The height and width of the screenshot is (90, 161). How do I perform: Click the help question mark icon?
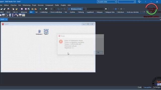point(145,2)
